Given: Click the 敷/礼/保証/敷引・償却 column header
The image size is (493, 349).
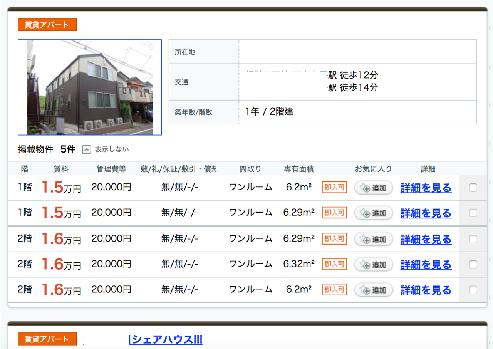Looking at the screenshot, I should (x=179, y=169).
